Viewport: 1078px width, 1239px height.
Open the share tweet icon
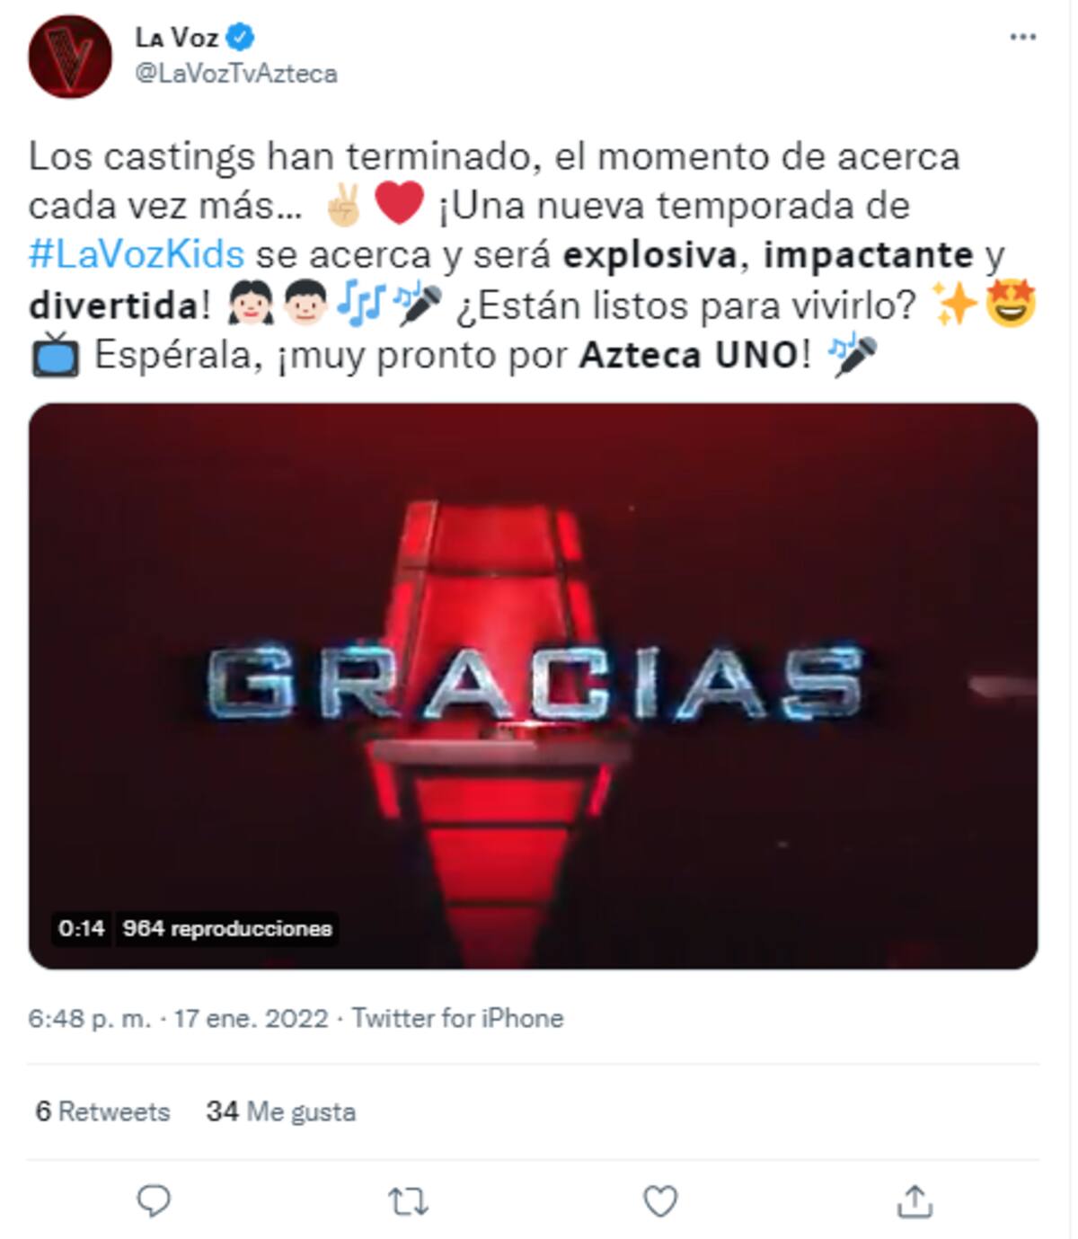pos(915,1200)
